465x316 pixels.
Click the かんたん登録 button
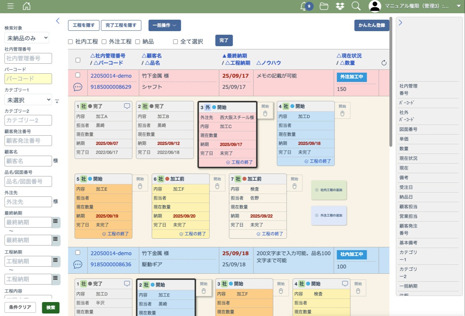(371, 25)
